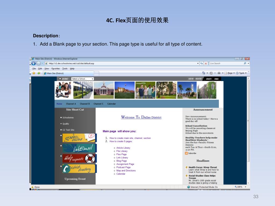Click the browser Forward arrow button
This screenshot has width=275, height=206.
tap(38, 63)
